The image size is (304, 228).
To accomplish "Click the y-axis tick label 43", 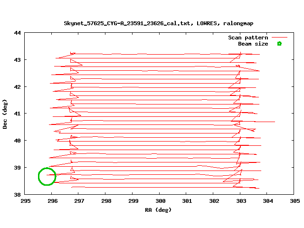I will coord(17,60).
